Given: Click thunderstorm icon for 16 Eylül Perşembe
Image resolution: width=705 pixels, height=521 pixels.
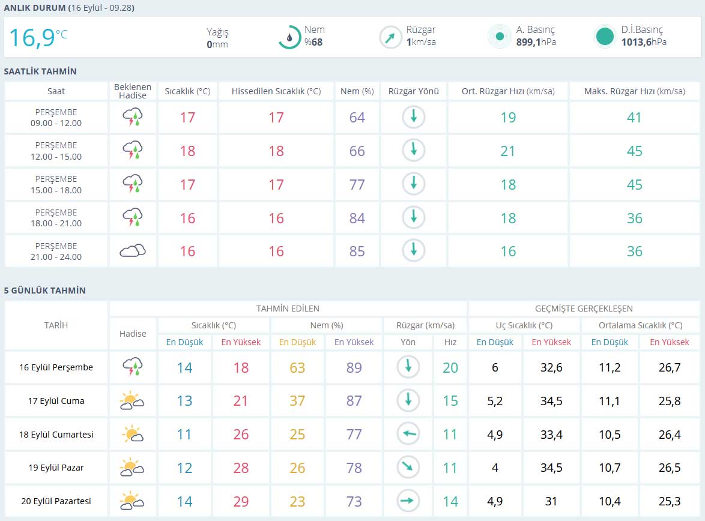Looking at the screenshot, I should 132,367.
